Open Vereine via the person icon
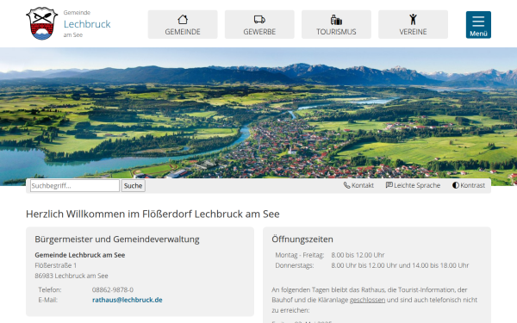This screenshot has height=323, width=517. pos(413,20)
